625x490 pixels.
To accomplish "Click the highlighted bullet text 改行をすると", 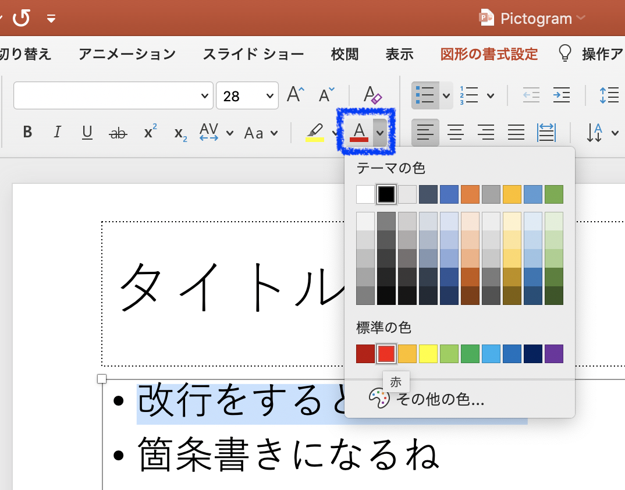I will (x=241, y=401).
